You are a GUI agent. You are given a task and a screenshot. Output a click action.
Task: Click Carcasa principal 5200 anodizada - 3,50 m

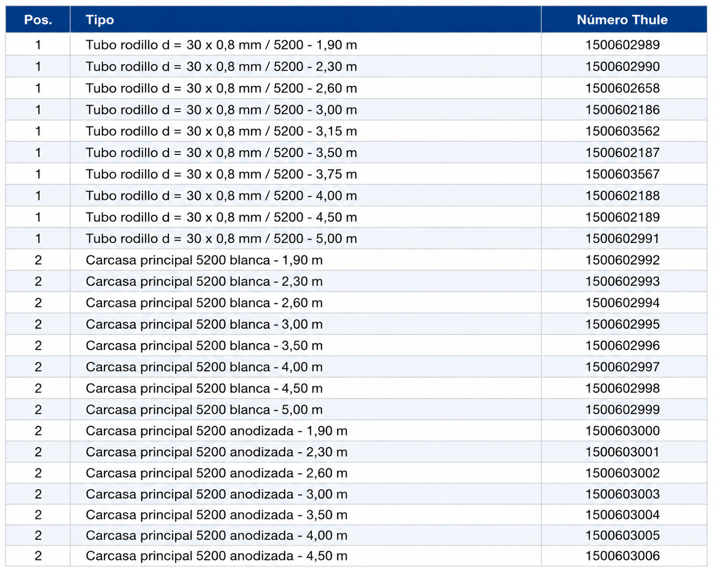coord(217,515)
